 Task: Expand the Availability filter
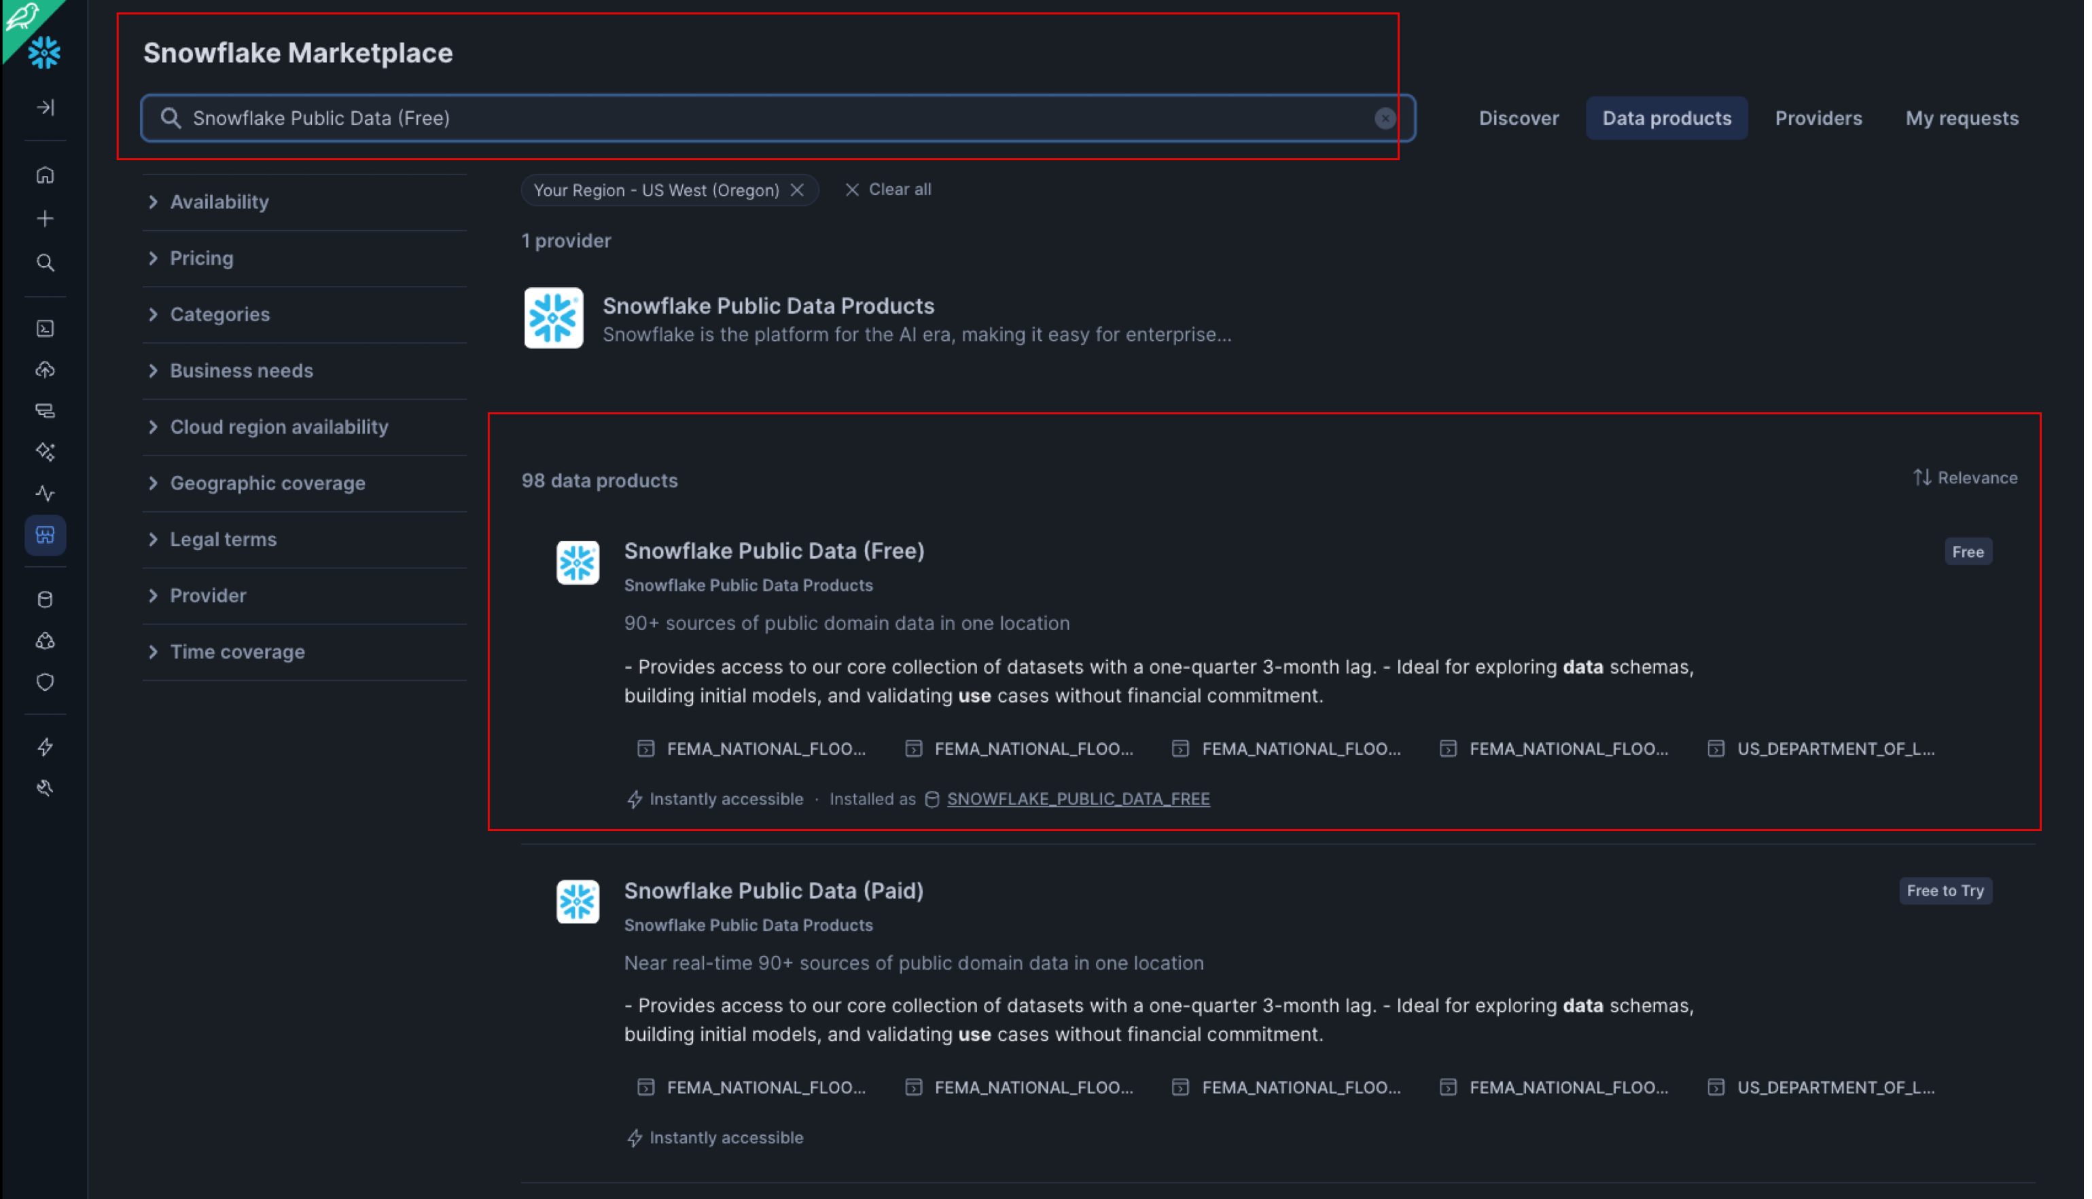pyautogui.click(x=218, y=202)
